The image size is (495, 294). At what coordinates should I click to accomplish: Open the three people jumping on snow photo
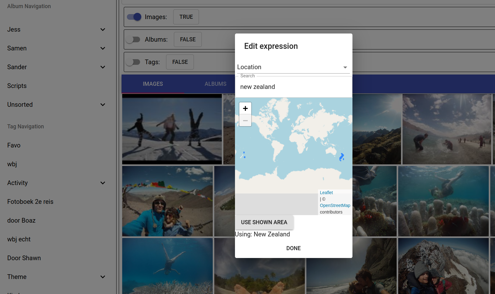tap(172, 129)
